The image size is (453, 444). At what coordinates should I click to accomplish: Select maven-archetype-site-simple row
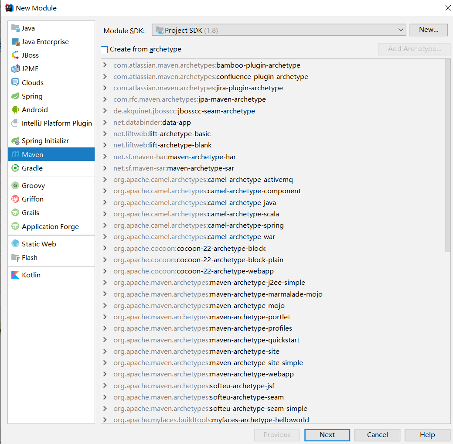[273, 363]
